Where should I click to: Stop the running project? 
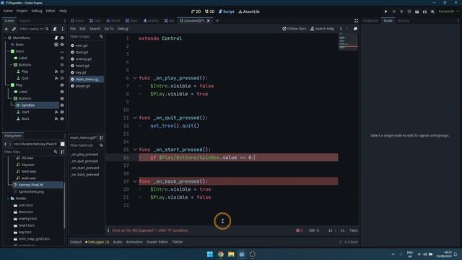401,12
